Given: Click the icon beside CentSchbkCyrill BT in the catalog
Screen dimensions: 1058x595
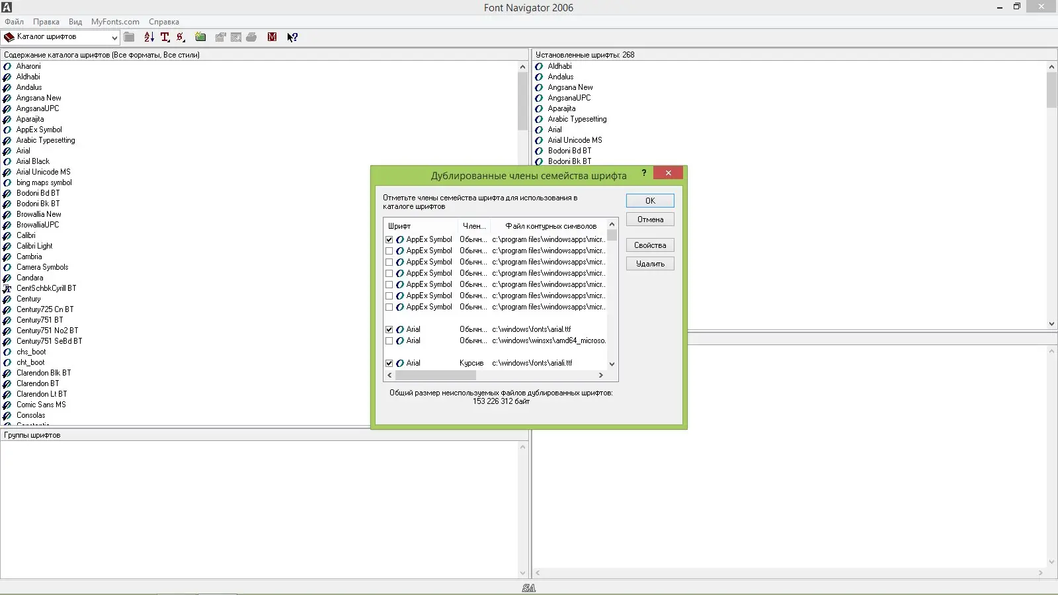Looking at the screenshot, I should click(x=7, y=288).
